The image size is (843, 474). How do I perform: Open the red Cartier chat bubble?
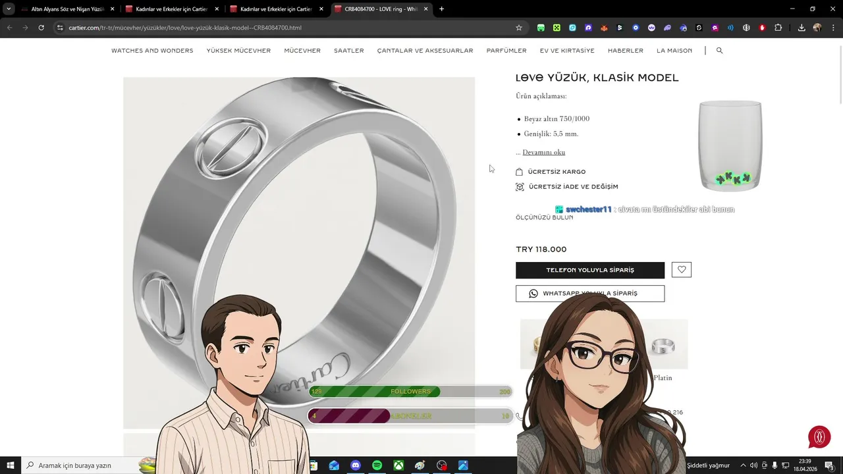(819, 437)
